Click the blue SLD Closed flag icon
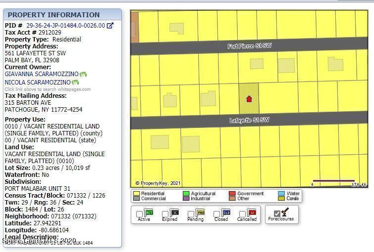The image size is (374, 252). tap(226, 212)
